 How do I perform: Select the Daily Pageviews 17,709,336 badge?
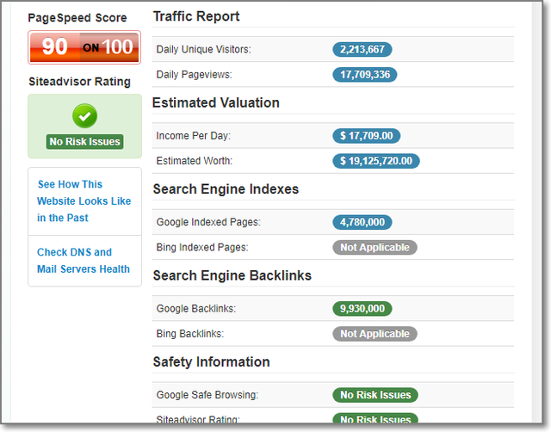tap(365, 75)
